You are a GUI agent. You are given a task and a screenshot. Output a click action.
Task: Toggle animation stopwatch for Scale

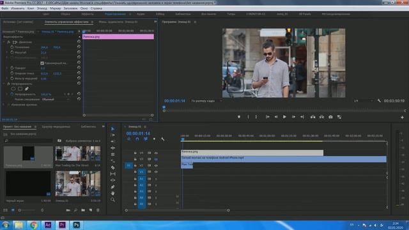pyautogui.click(x=12, y=52)
